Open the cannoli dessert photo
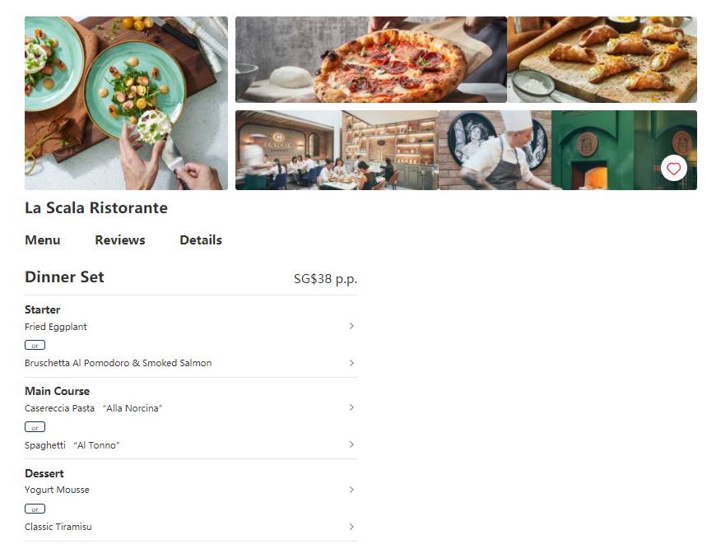This screenshot has width=707, height=544. (x=602, y=59)
